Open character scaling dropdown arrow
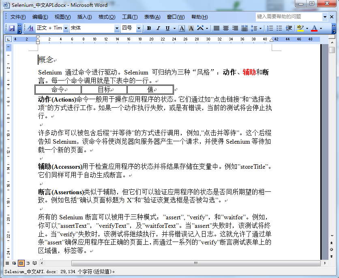The image size is (339, 278). click(207, 28)
